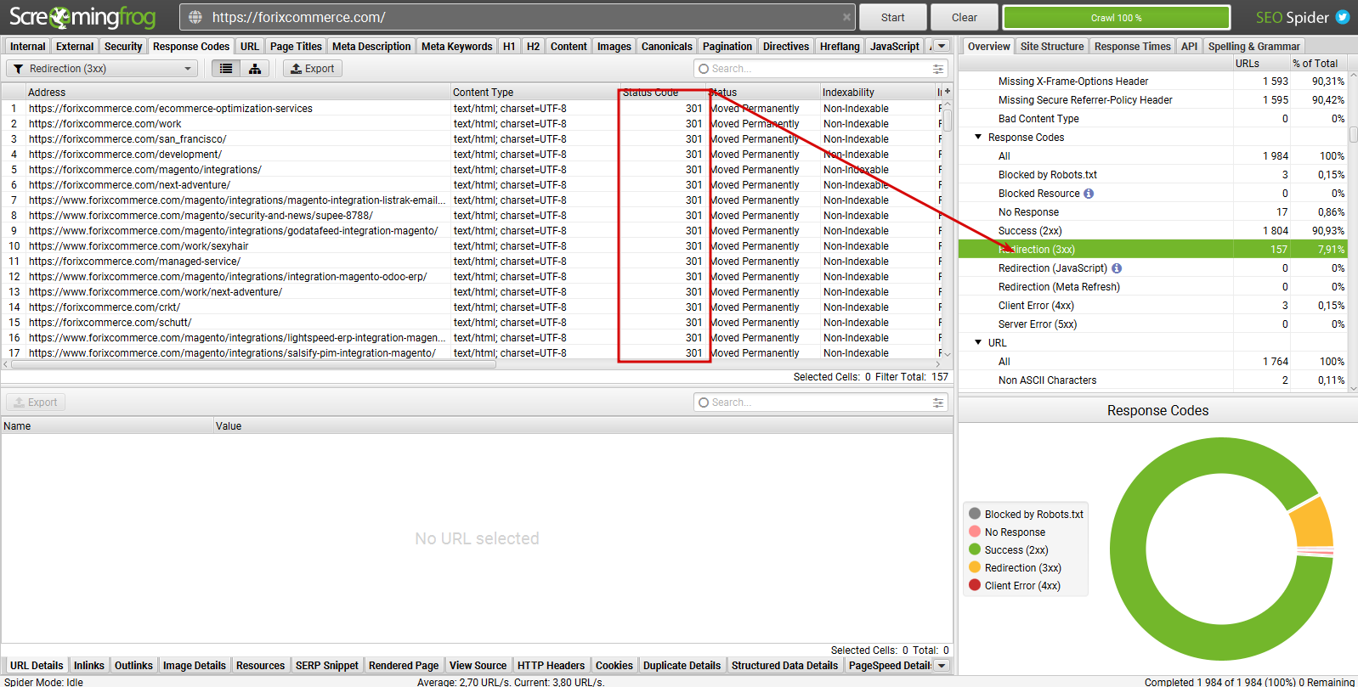Expand more bottom tabs dropdown arrow
Image resolution: width=1358 pixels, height=687 pixels.
point(942,666)
